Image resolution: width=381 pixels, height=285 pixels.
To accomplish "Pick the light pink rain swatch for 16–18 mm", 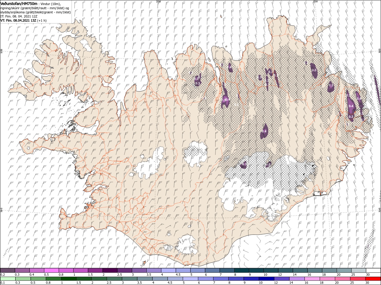I will (312, 279).
